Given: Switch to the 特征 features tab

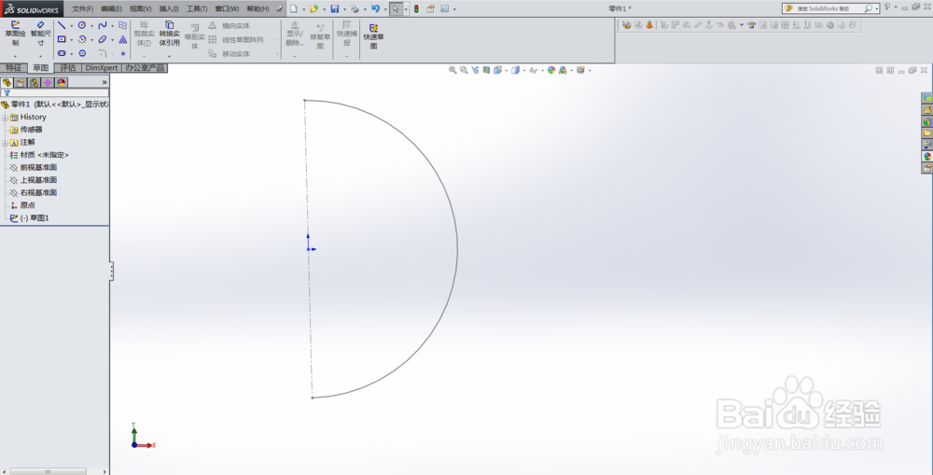Looking at the screenshot, I should [14, 68].
